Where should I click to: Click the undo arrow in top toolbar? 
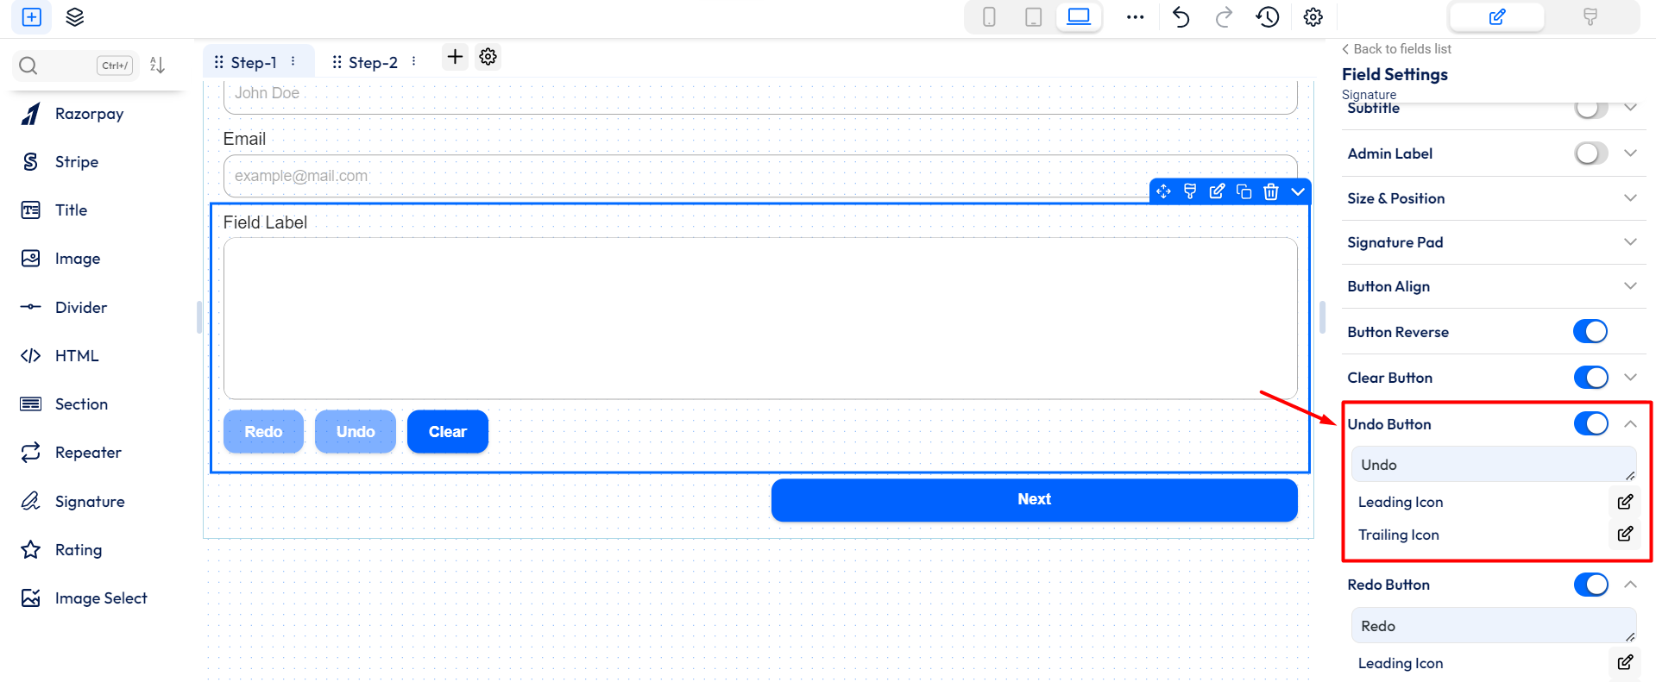click(x=1181, y=17)
